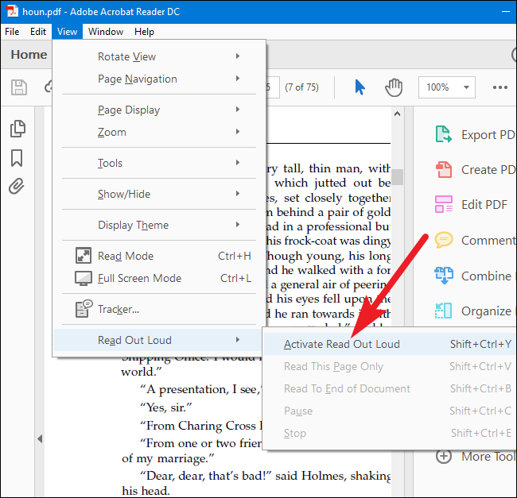Switch to the Home tab
The height and width of the screenshot is (498, 517).
coord(29,55)
